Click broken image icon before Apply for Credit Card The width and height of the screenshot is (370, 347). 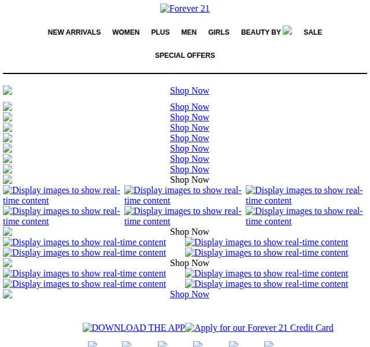coord(190,328)
